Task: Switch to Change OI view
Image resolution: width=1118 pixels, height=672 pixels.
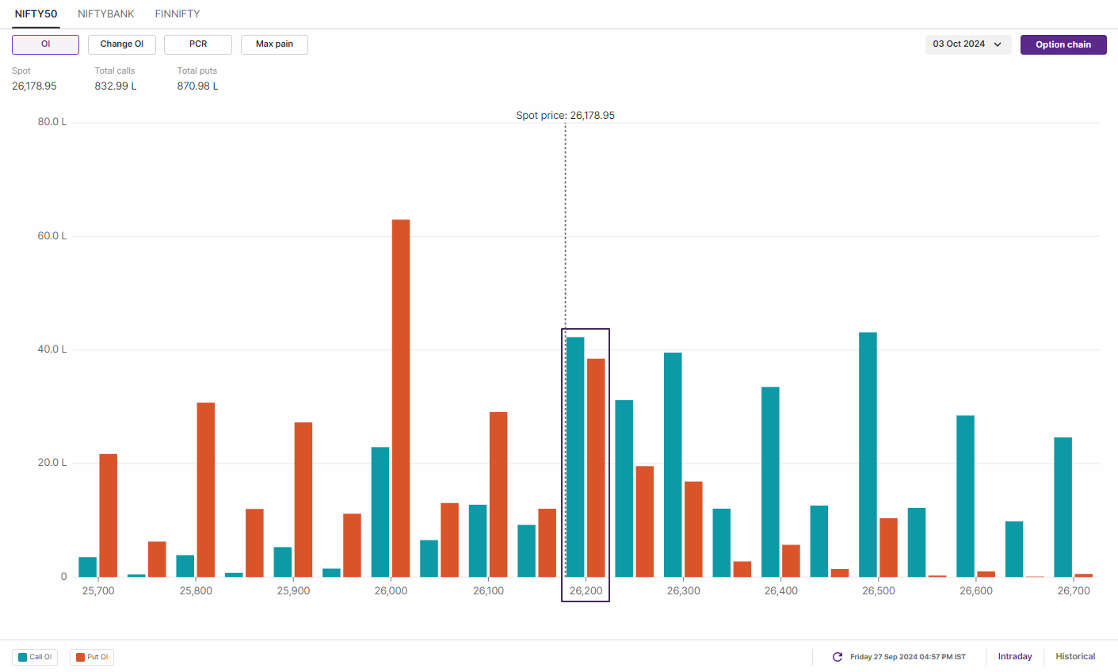Action: (x=122, y=44)
